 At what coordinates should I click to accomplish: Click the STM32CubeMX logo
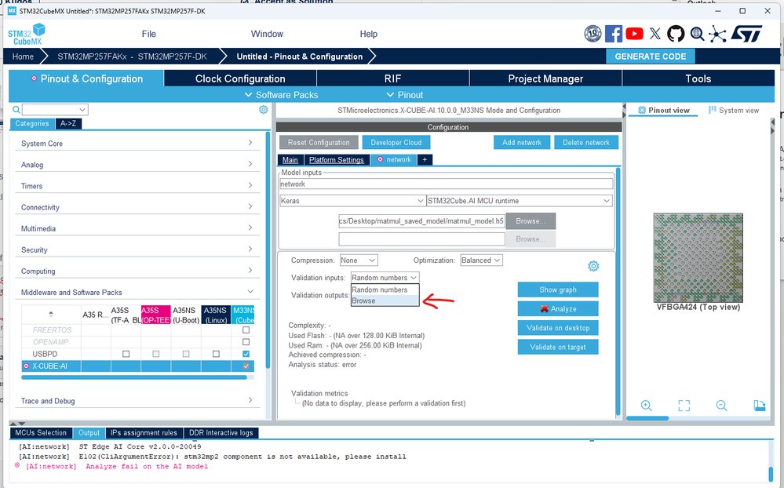[x=26, y=35]
